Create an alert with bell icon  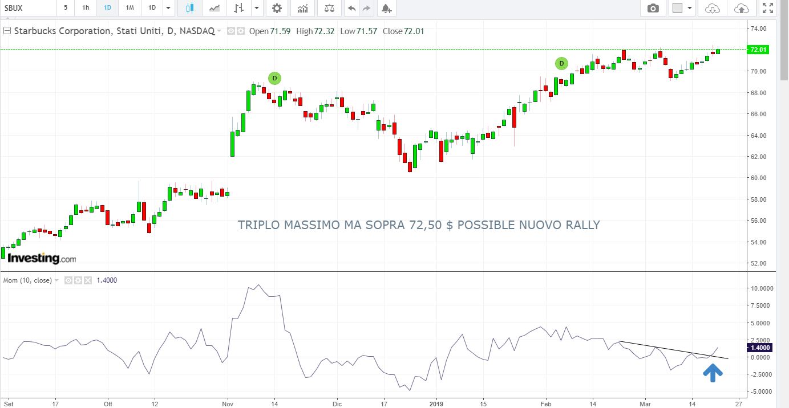click(x=386, y=8)
